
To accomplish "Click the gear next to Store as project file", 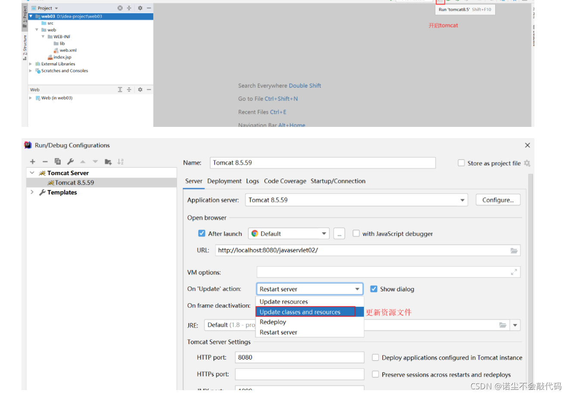I will (527, 163).
